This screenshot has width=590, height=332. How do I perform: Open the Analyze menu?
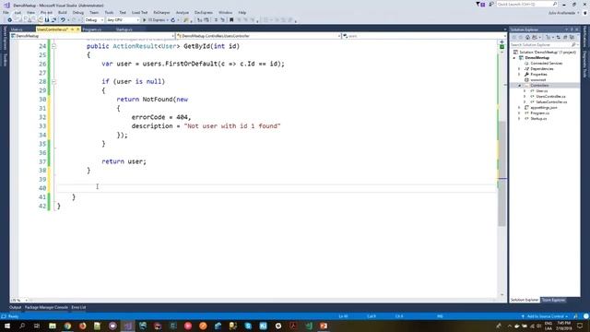point(183,12)
